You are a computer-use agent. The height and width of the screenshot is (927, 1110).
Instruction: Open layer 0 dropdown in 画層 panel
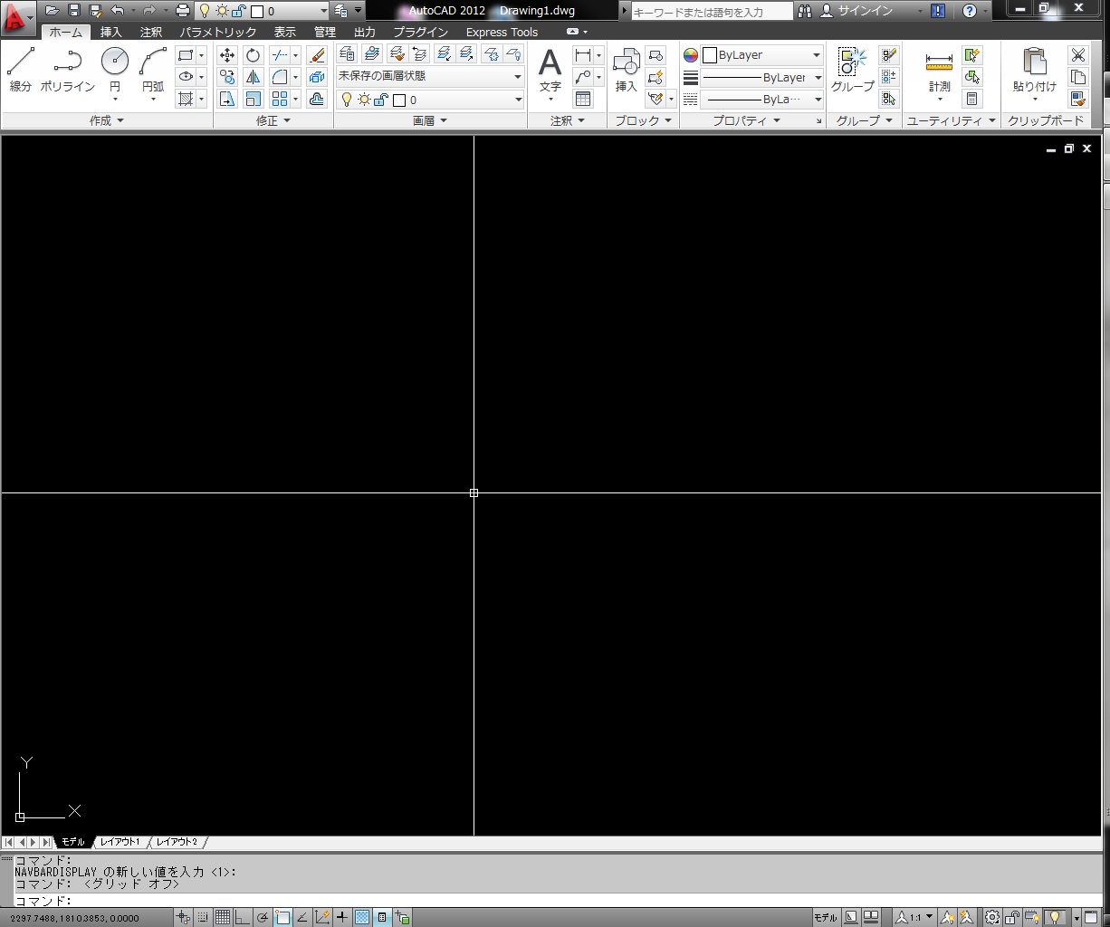pyautogui.click(x=430, y=100)
